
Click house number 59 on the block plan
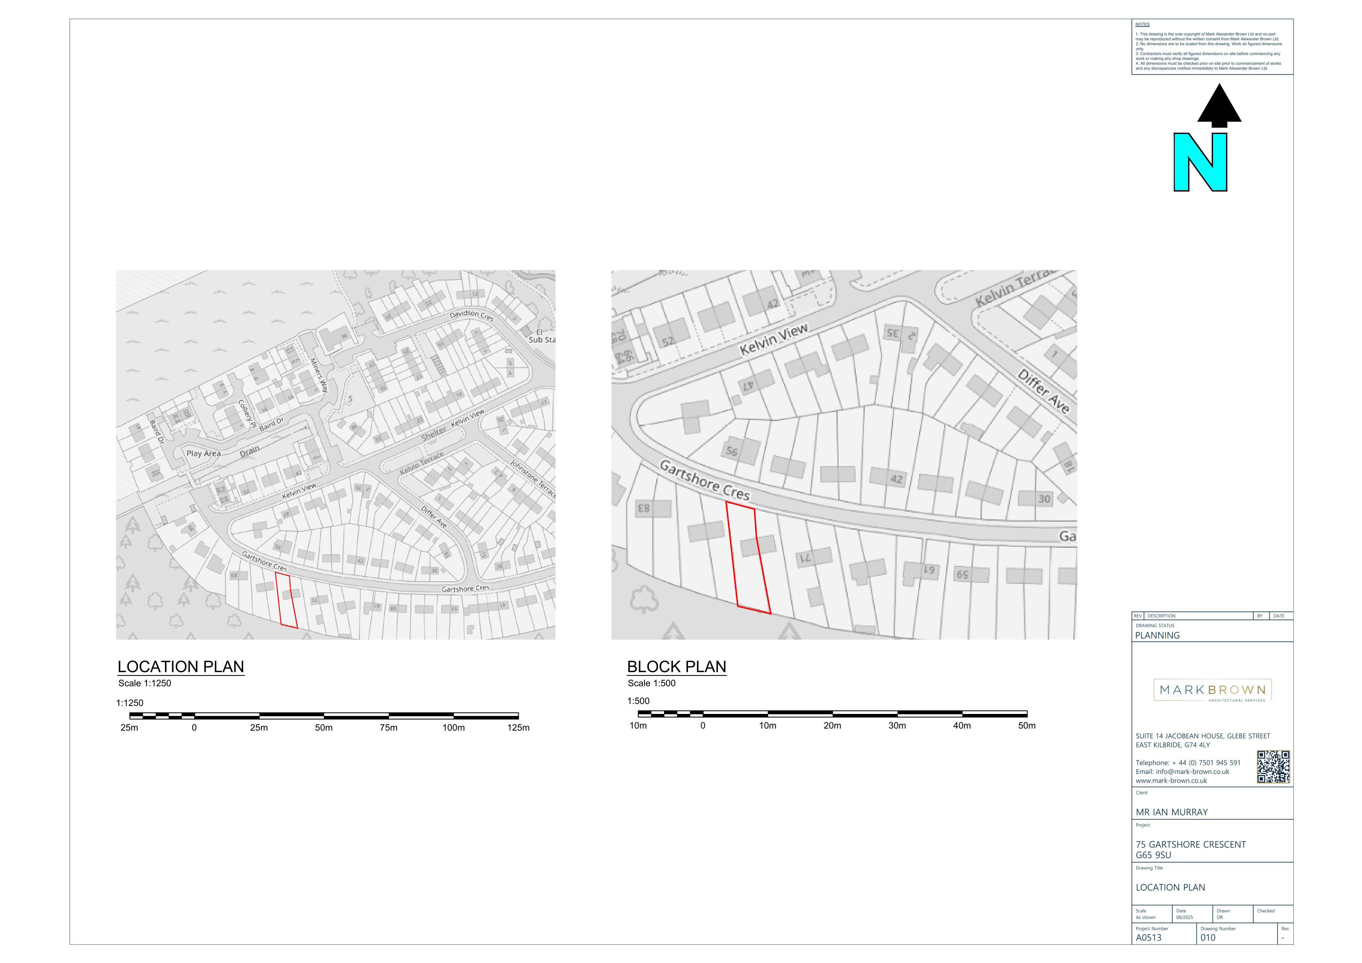(x=962, y=574)
